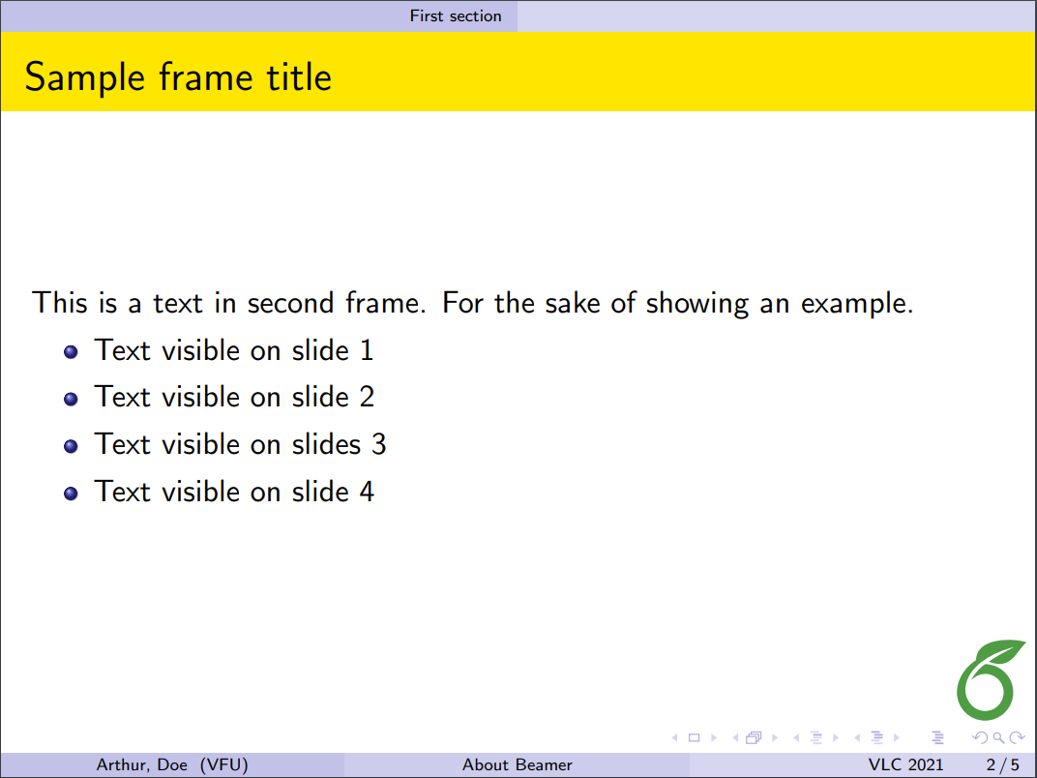Go to next frame using right arrow

click(775, 738)
